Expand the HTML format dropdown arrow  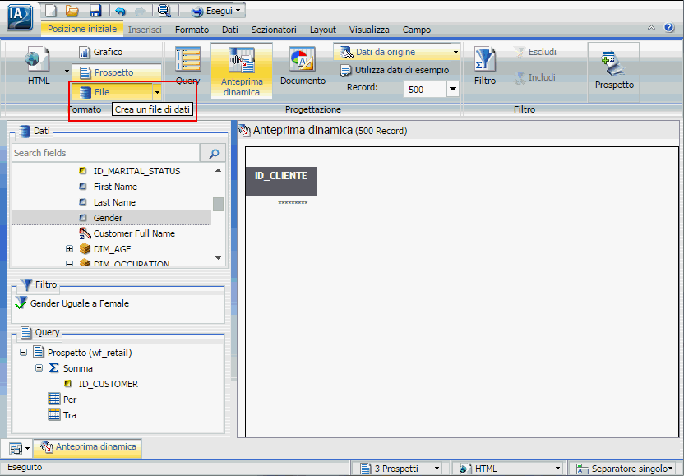pos(67,71)
